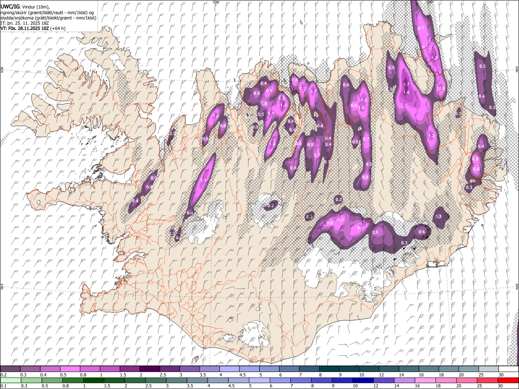Click the light pink 16 swatch in lower legend
The height and width of the screenshot is (389, 519).
click(425, 380)
